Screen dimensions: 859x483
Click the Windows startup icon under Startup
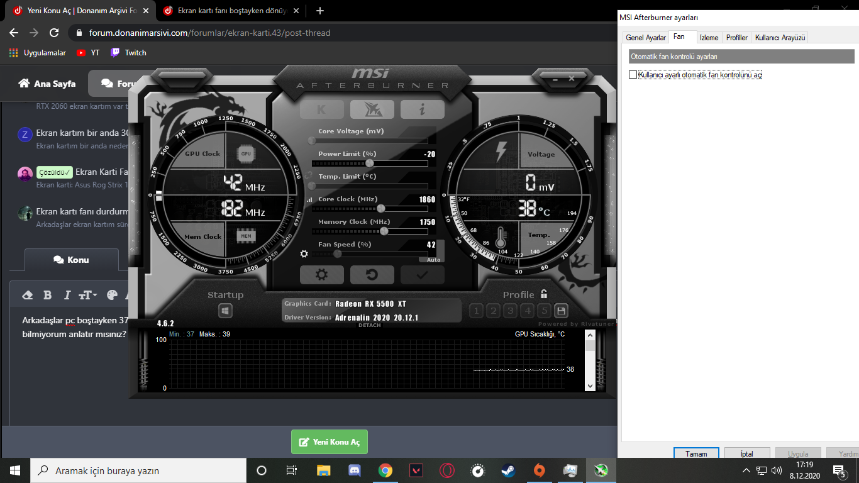coord(226,311)
